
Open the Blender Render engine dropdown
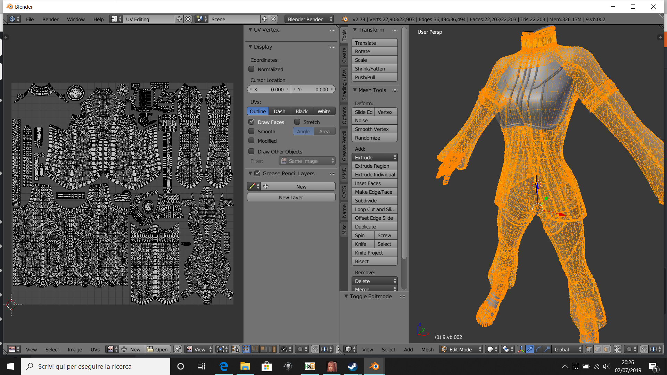308,19
